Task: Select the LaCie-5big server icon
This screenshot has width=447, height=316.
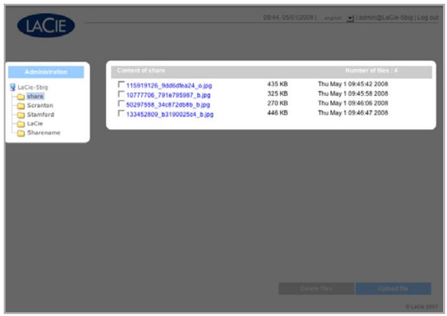Action: pos(13,87)
